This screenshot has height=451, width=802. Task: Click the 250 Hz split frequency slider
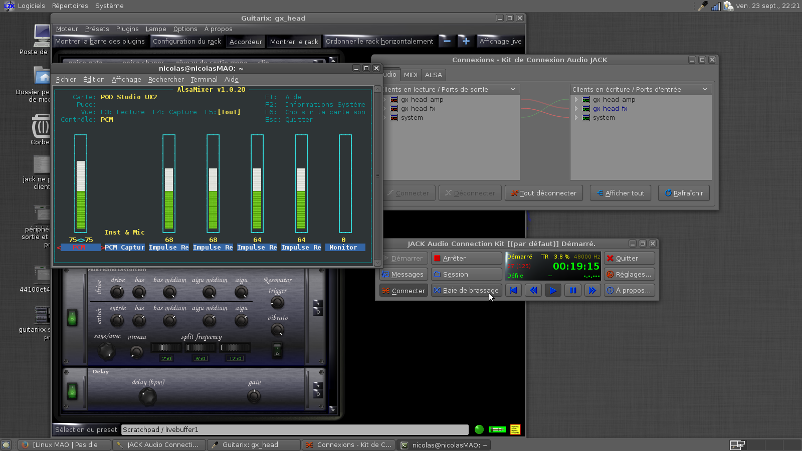(167, 347)
